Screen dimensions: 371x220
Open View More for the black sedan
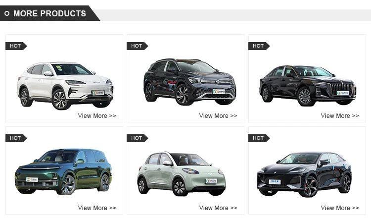click(340, 115)
